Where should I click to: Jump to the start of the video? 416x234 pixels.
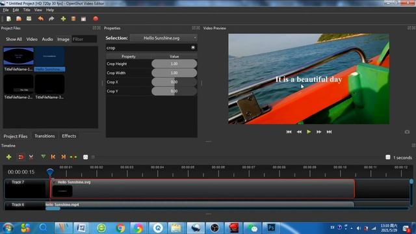click(x=289, y=132)
